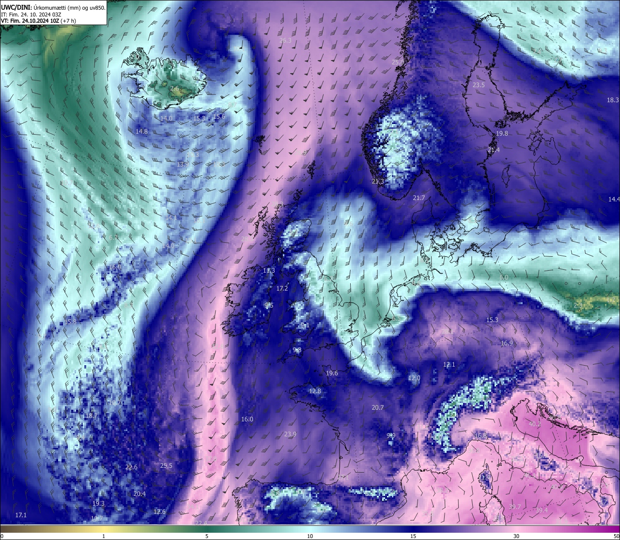The image size is (620, 540).
Task: Click the 18.3 value label
Action: pos(613,100)
